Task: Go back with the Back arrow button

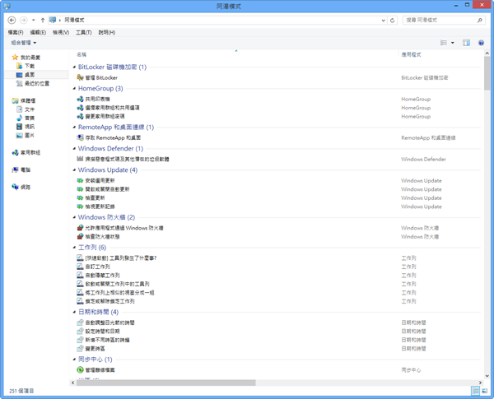Action: 12,20
